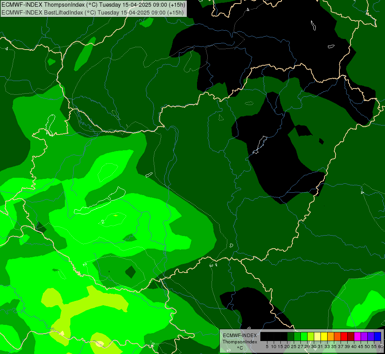This screenshot has height=354, width=385.
Task: Select the bright green 27–29 legend swatch
Action: point(304,336)
